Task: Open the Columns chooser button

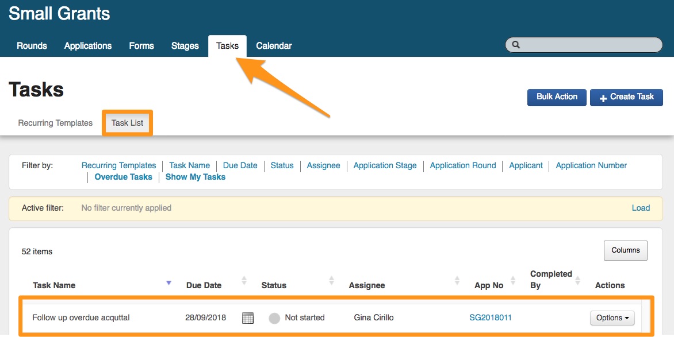Action: coord(625,250)
